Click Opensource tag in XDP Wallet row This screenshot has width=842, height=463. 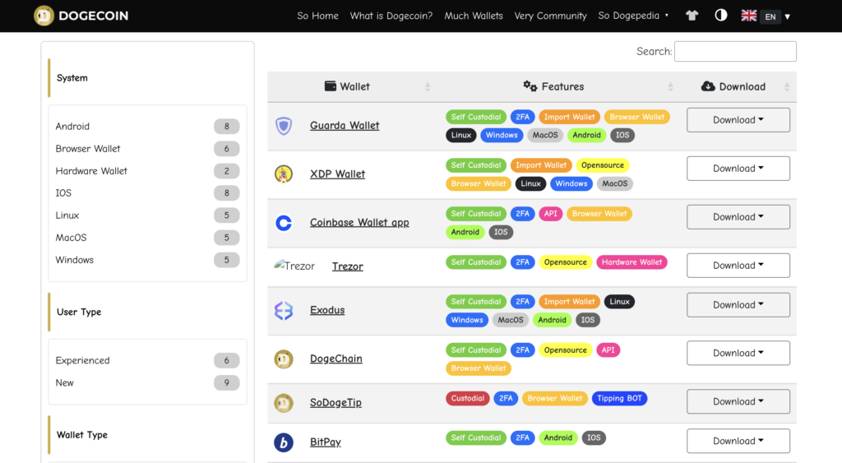point(603,165)
